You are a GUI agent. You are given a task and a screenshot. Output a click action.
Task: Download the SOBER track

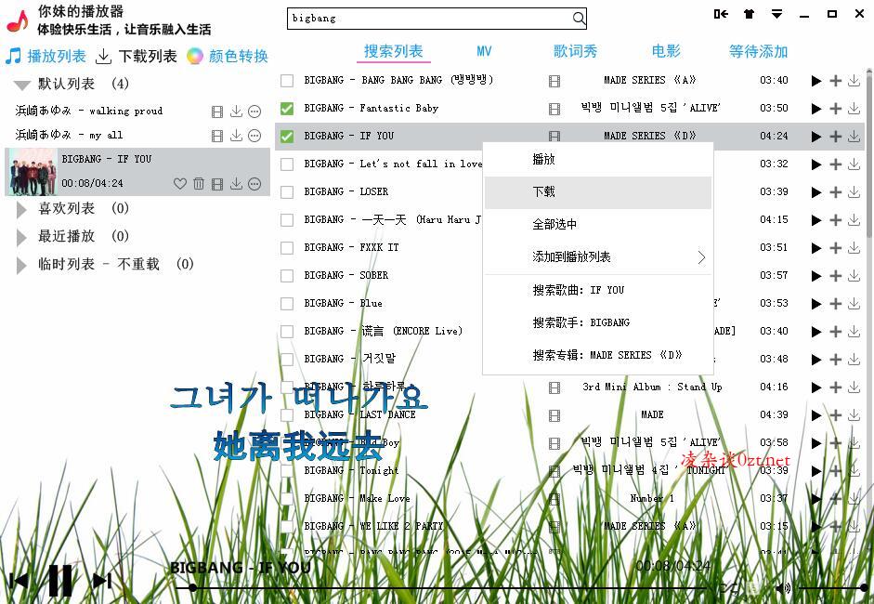pos(854,276)
